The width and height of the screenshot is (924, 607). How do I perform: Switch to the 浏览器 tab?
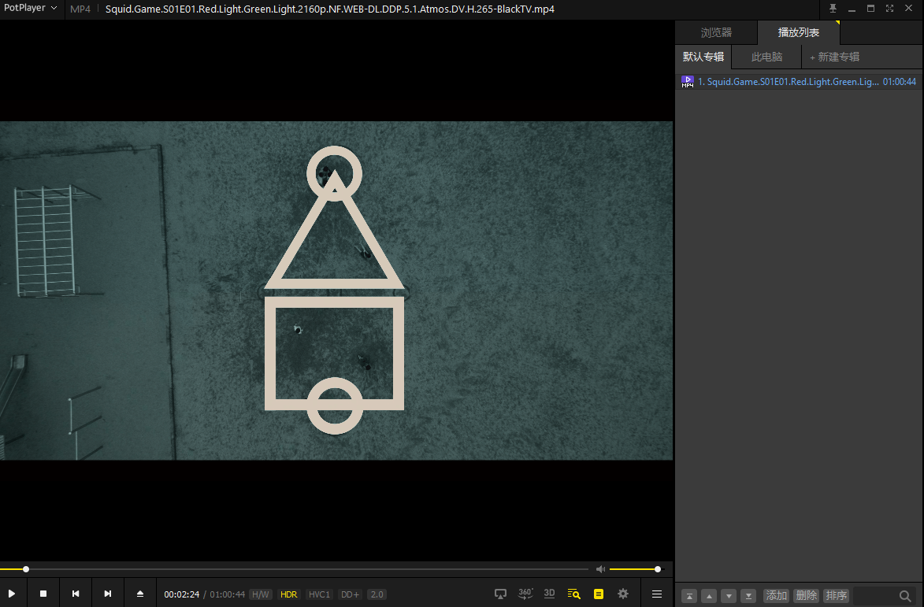point(716,33)
